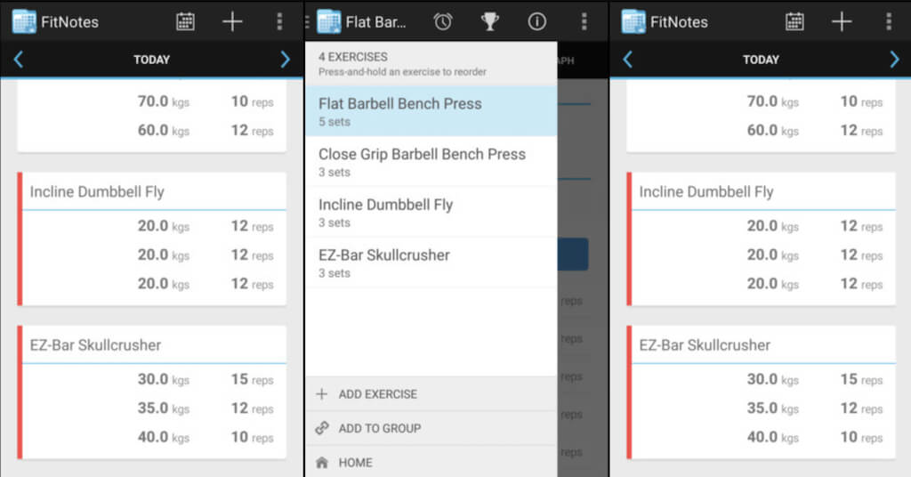Tap ADD TO GROUP option
This screenshot has height=477, width=911.
(379, 428)
